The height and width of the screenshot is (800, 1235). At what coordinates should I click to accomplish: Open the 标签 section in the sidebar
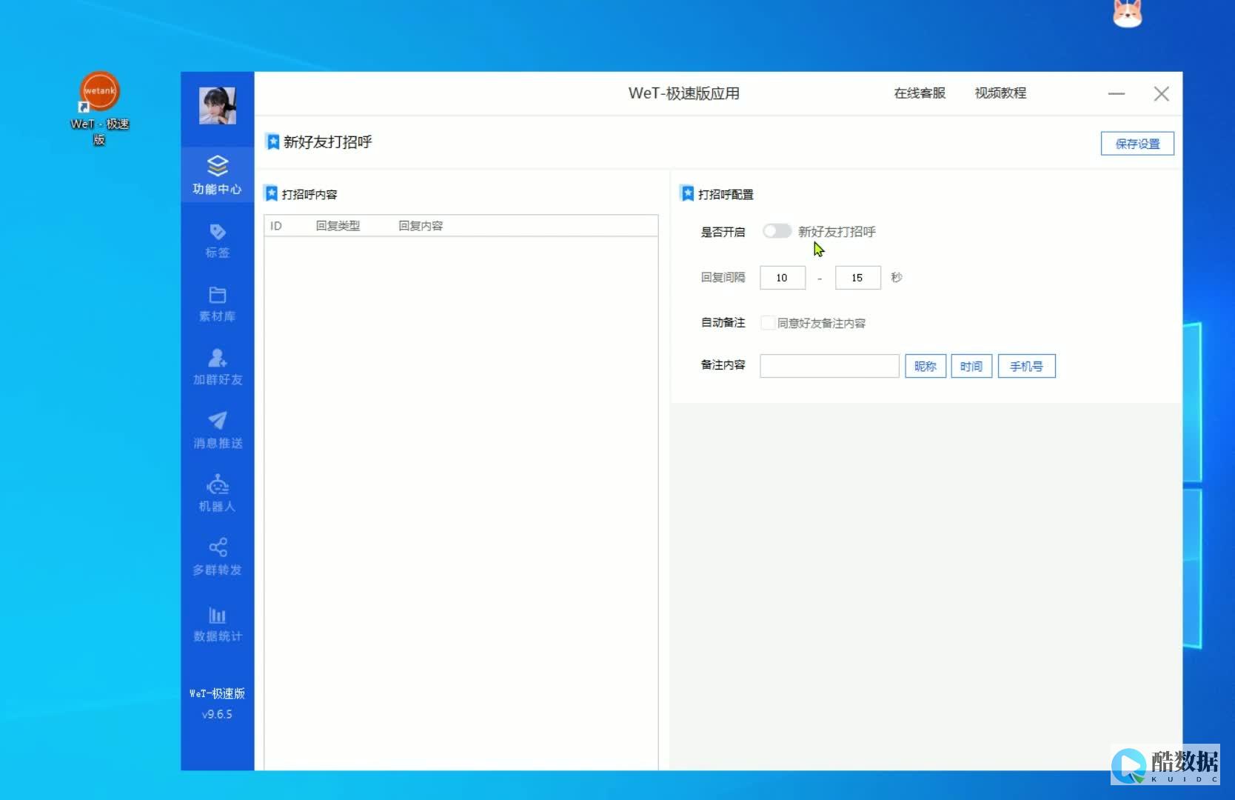217,241
